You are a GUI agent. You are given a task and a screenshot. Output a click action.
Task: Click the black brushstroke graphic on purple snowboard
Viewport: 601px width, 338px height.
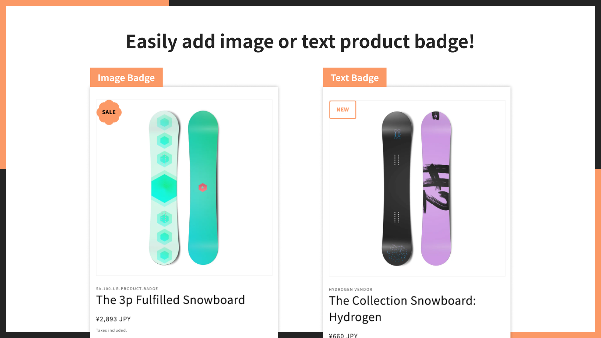tap(436, 187)
